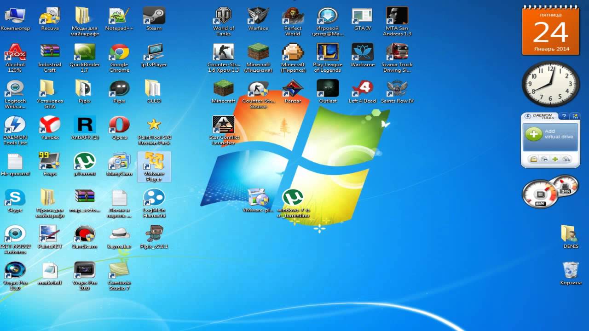Select the Industrial Craft archive icon
The image size is (589, 331).
point(50,58)
